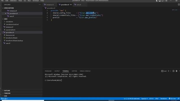Start Go Live server from status bar

coord(172,98)
